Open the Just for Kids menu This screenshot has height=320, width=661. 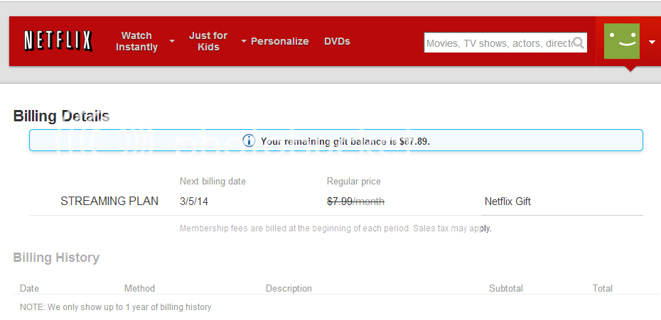click(208, 41)
